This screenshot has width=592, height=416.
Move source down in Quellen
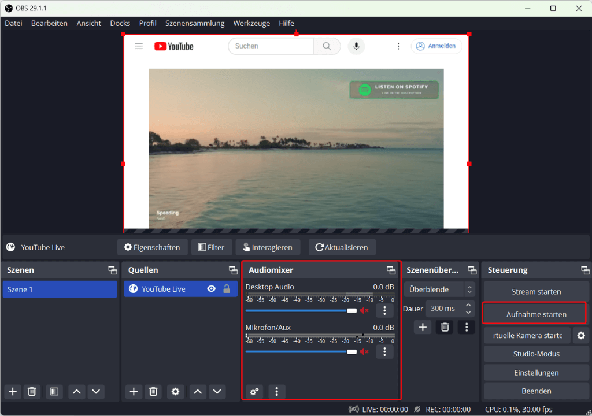pos(217,392)
